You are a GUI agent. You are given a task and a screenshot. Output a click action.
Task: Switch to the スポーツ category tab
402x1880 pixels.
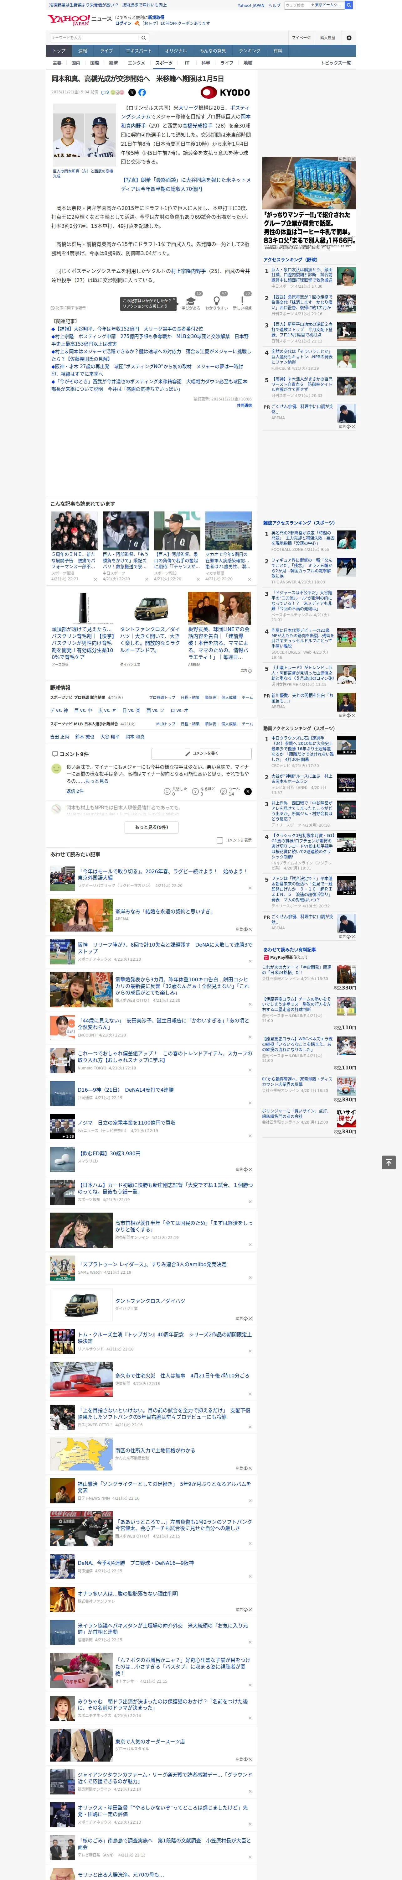click(x=163, y=63)
